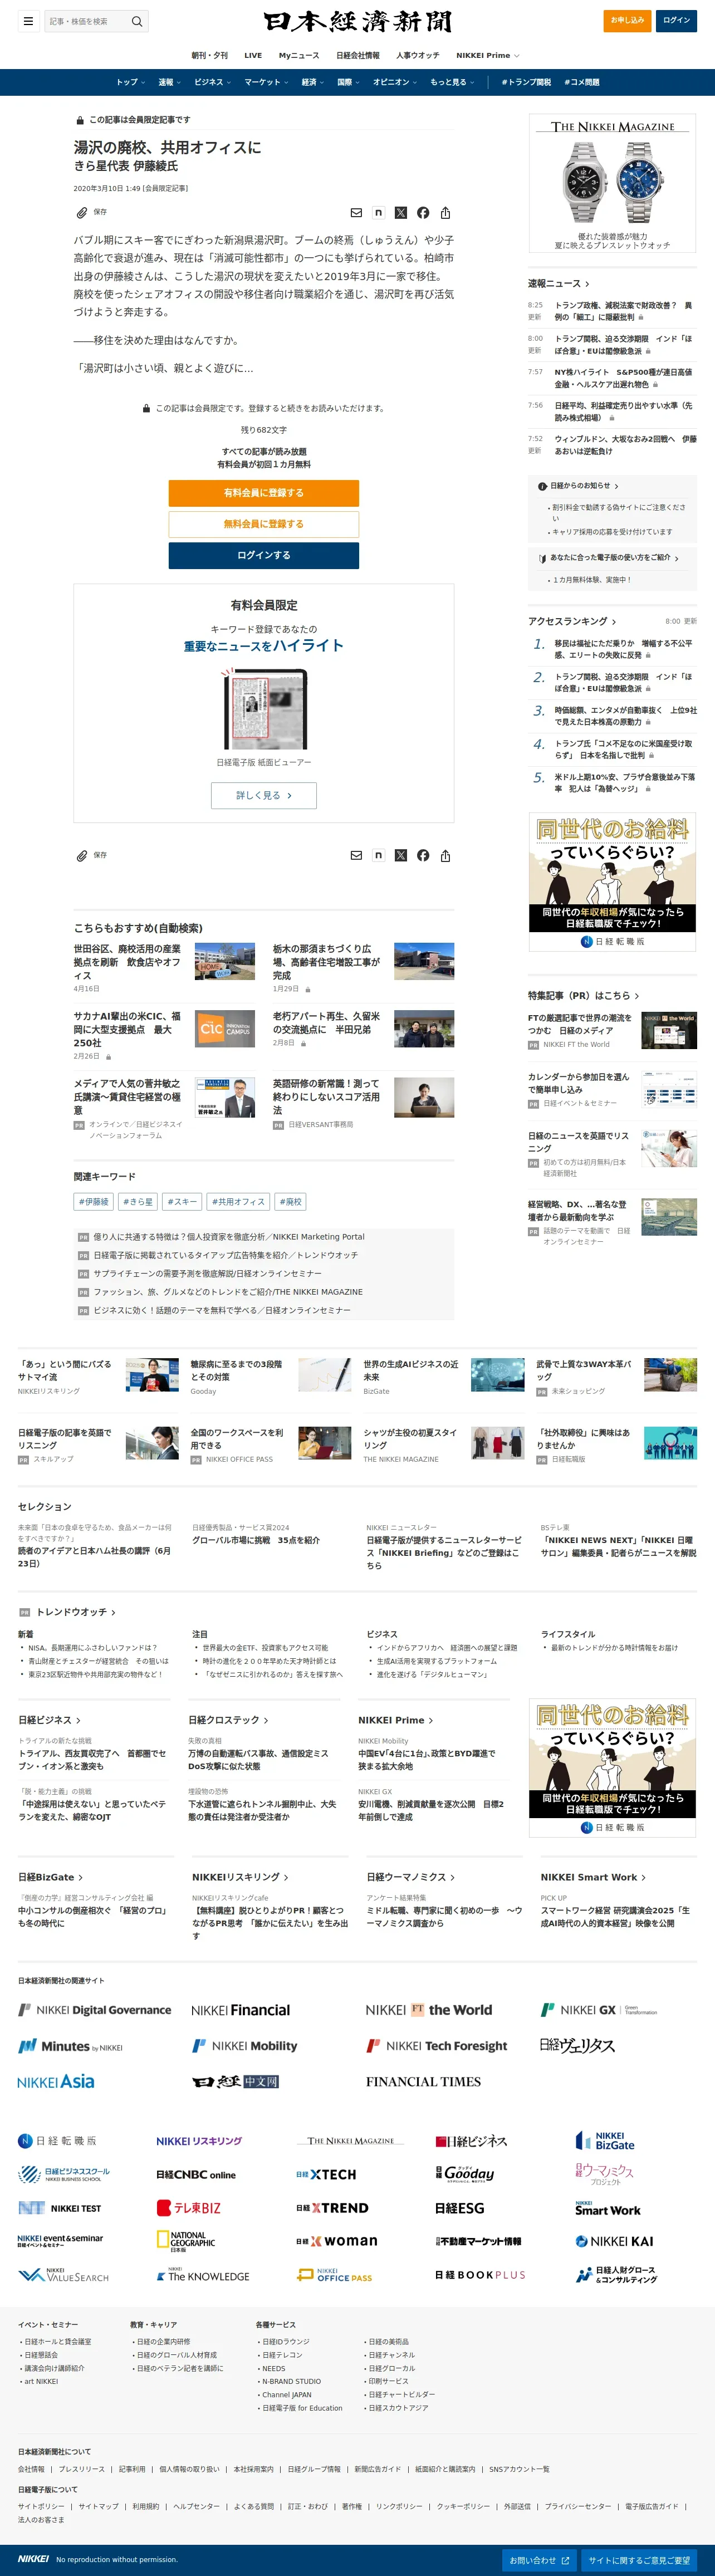715x2576 pixels.
Task: Open the 朝刊・夕刊 menu item
Action: click(210, 55)
